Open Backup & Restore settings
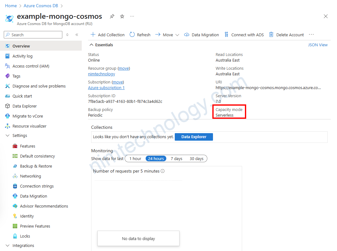Image resolution: width=337 pixels, height=251 pixels. click(36, 166)
